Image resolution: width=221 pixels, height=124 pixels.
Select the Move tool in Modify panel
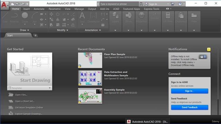click(51, 14)
